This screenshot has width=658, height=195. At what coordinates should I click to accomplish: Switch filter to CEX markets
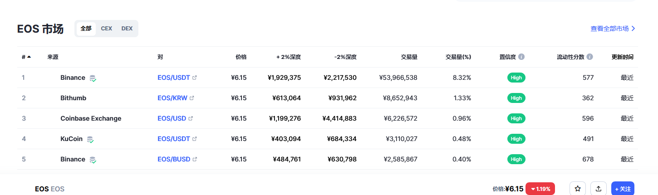pyautogui.click(x=107, y=29)
